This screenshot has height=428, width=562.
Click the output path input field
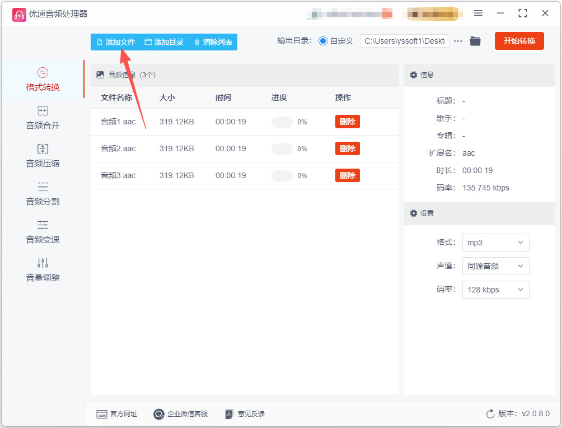click(x=404, y=41)
